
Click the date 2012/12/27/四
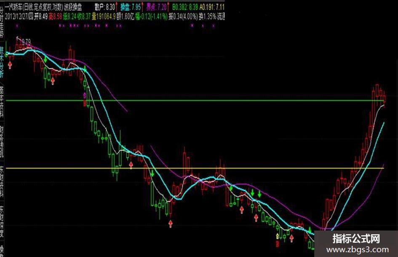click(19, 17)
